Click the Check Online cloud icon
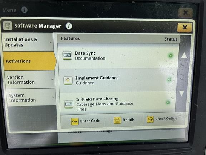The image size is (206, 155). click(x=150, y=119)
